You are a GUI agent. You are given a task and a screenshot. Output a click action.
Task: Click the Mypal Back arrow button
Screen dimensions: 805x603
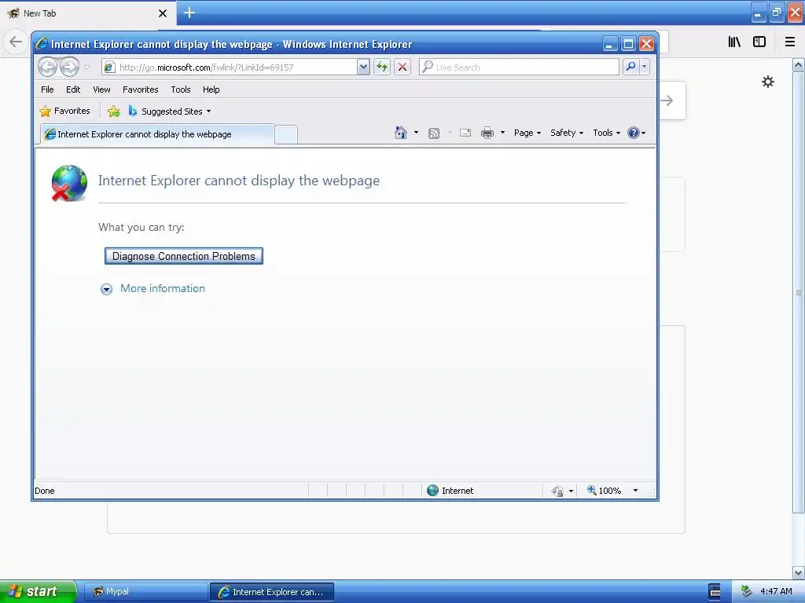(16, 42)
